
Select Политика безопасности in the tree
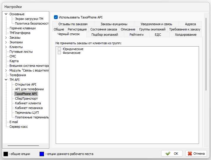pos(32,23)
